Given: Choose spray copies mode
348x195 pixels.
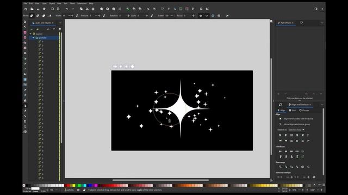Looking at the screenshot, I should [x=32, y=16].
